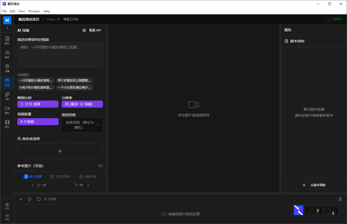Go to the 场景 (scenes) sidebar section
The height and width of the screenshot is (224, 347).
[7, 68]
